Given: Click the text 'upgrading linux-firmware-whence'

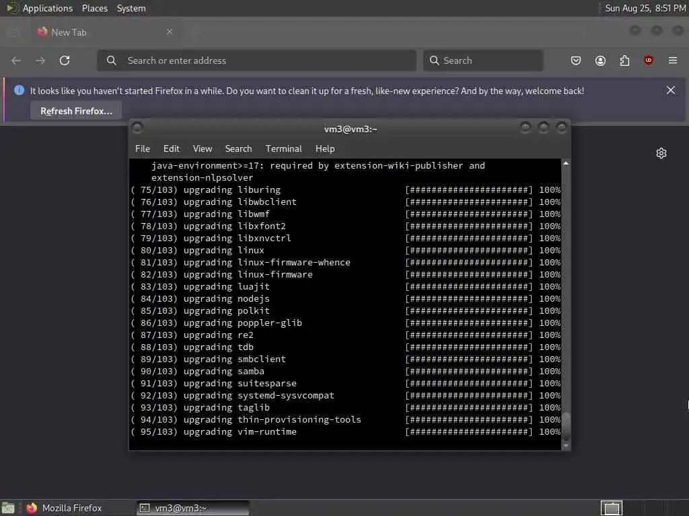Looking at the screenshot, I should pyautogui.click(x=266, y=263).
